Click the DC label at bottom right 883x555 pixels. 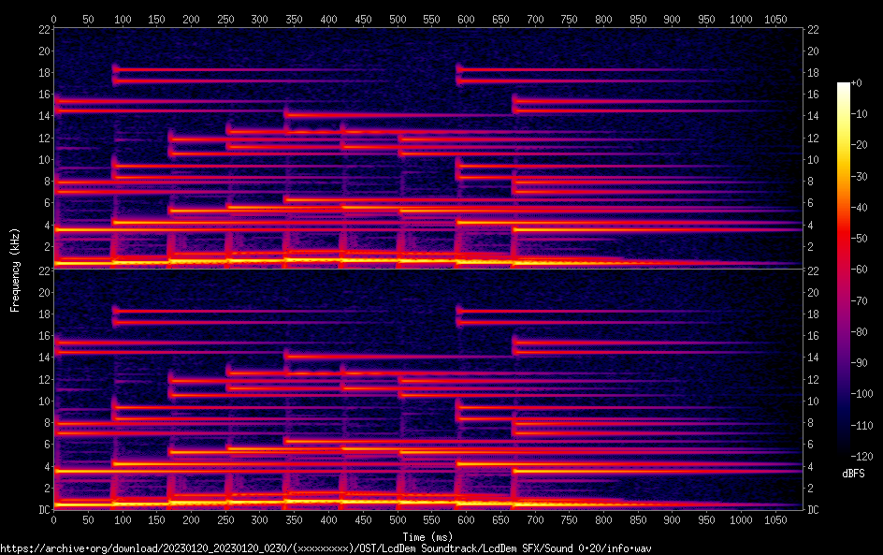click(x=814, y=510)
